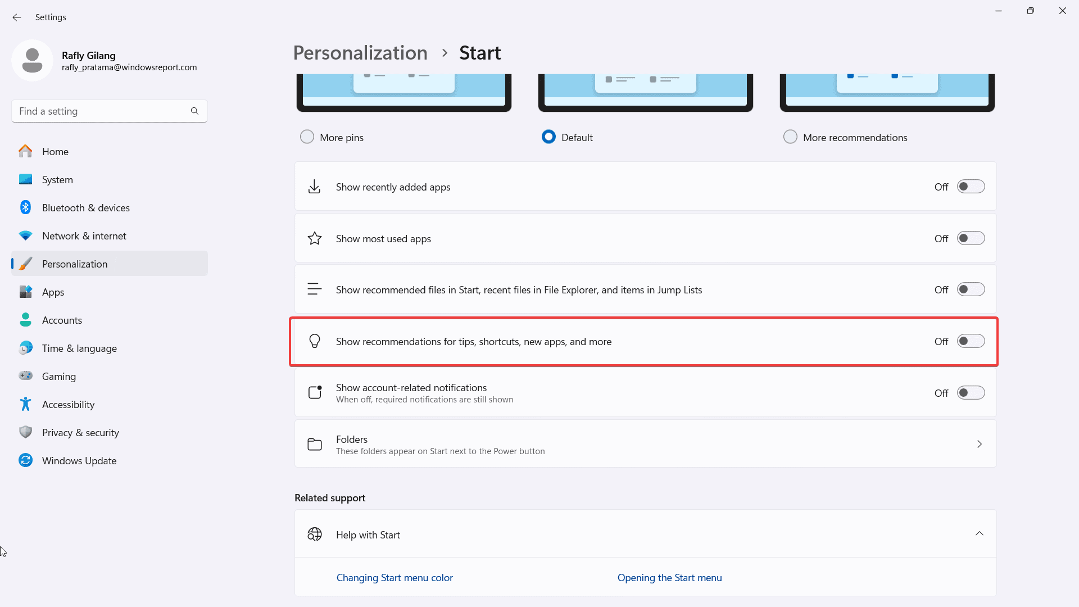Enable recommendations for tips and shortcuts
The width and height of the screenshot is (1079, 607).
971,341
